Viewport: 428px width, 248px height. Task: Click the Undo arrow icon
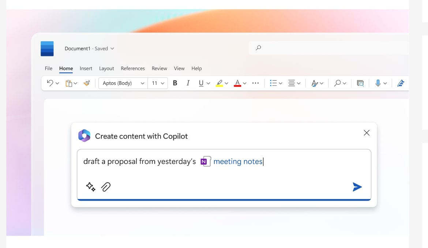(50, 83)
